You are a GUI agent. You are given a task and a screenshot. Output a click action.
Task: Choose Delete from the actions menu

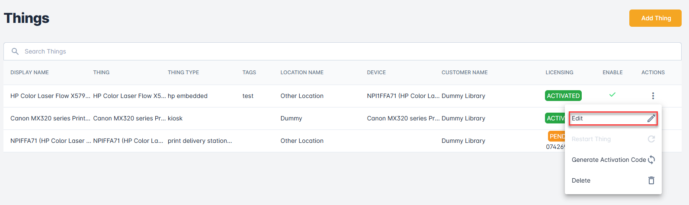[581, 180]
